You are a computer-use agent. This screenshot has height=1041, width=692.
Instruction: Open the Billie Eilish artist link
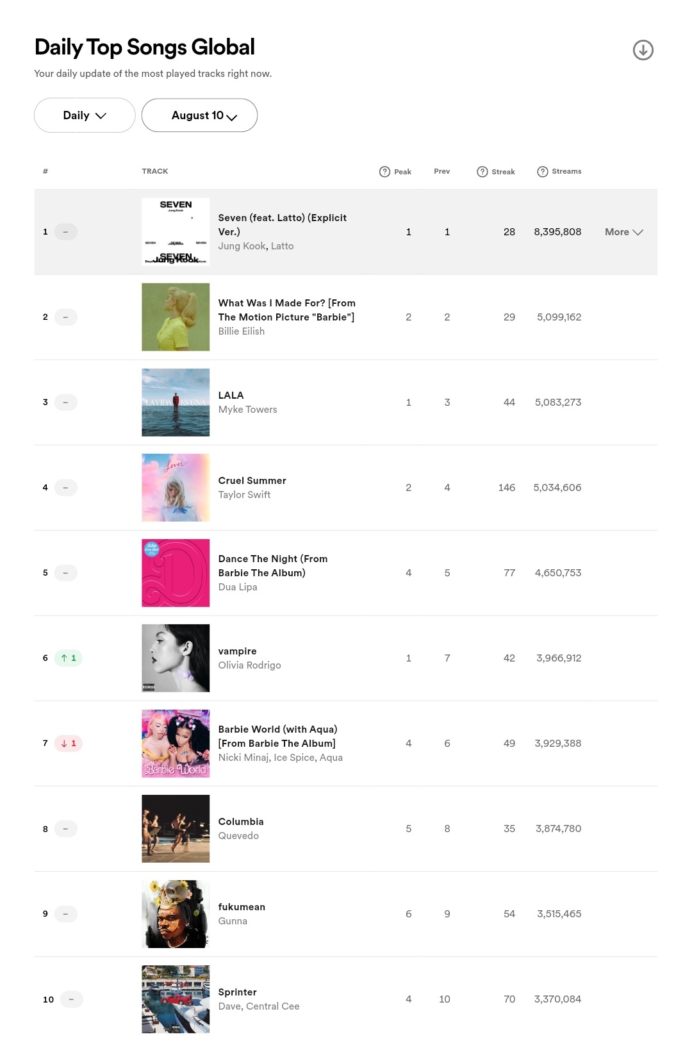241,331
